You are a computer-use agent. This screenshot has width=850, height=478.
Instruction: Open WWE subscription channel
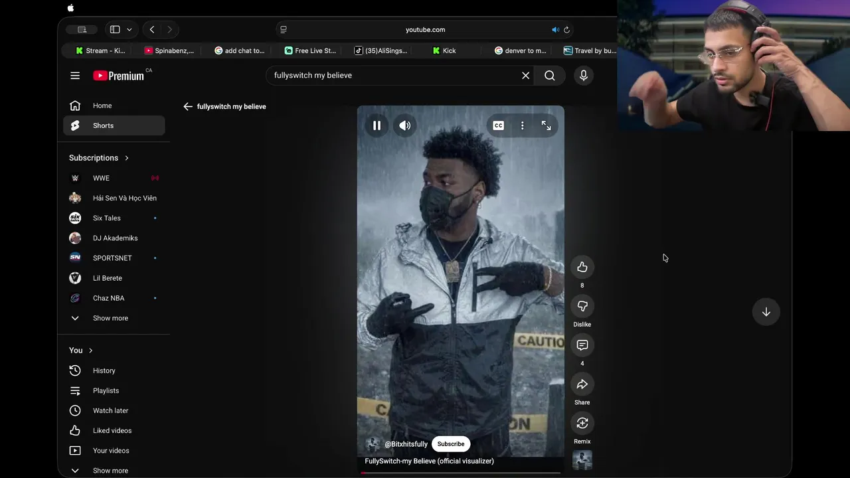point(114,178)
